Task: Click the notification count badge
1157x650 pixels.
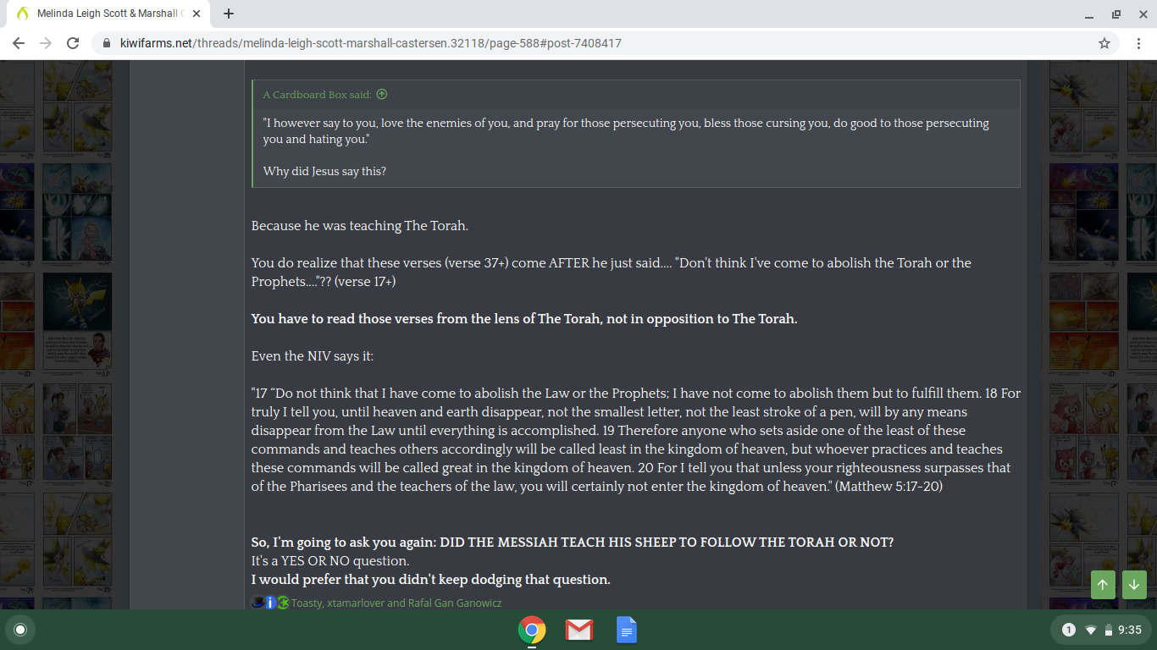Action: (1069, 630)
